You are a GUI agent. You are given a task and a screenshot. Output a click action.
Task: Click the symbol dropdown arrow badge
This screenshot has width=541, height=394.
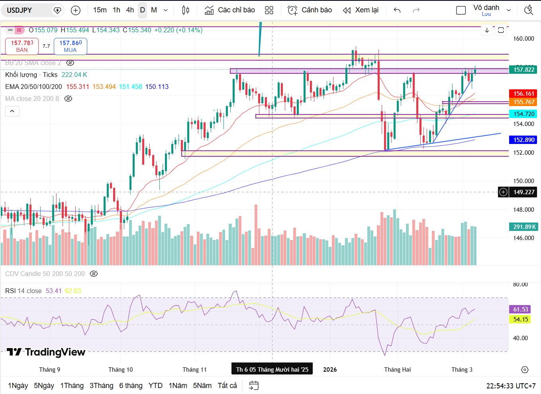click(x=57, y=10)
